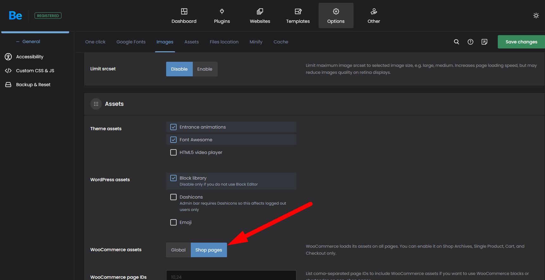Check the Emoji checkbox
Screen dimensions: 545x280
click(173, 222)
